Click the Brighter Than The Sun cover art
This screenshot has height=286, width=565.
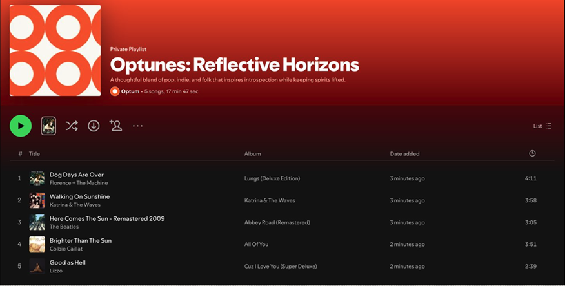coord(37,244)
